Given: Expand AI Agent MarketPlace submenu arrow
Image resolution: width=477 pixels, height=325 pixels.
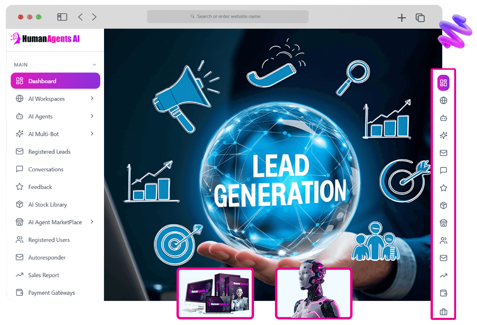Looking at the screenshot, I should (x=92, y=222).
